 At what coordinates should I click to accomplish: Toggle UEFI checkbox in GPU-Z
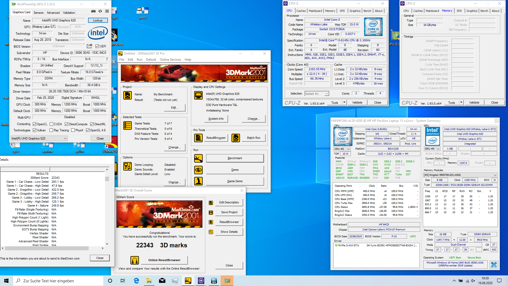click(x=97, y=46)
